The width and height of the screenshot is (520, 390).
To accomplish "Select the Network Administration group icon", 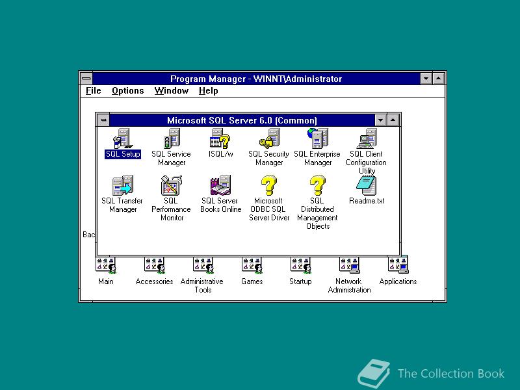I will (349, 265).
